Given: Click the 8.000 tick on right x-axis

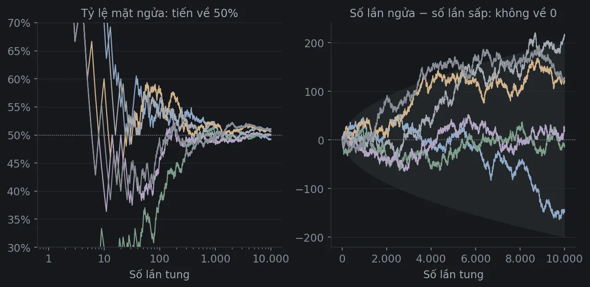Looking at the screenshot, I should click(520, 259).
